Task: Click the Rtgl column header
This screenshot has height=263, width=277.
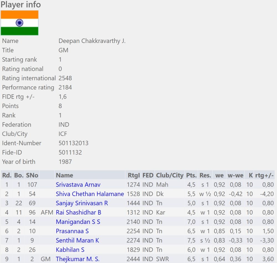Action: pyautogui.click(x=134, y=175)
